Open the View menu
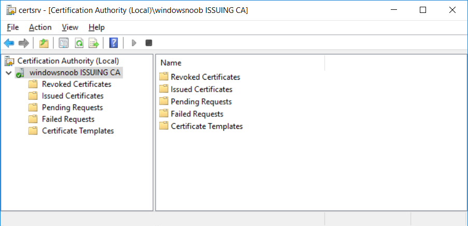The height and width of the screenshot is (226, 468). [70, 27]
